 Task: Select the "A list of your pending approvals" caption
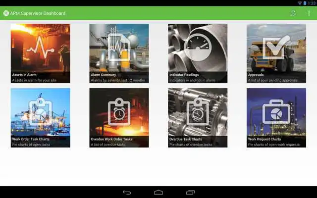click(x=273, y=80)
